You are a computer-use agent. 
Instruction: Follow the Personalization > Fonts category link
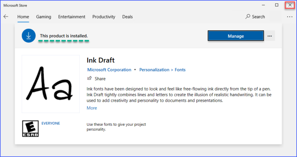point(162,70)
